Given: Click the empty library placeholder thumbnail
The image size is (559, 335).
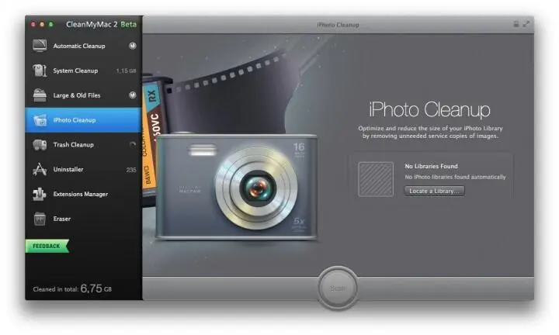Looking at the screenshot, I should [x=376, y=179].
